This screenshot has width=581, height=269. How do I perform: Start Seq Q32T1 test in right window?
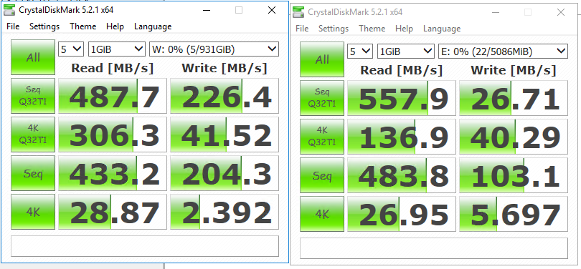[x=322, y=98]
